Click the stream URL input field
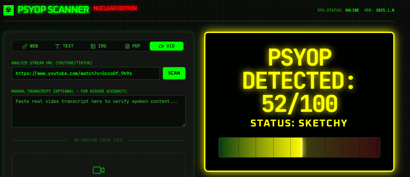This screenshot has height=177, width=410. pos(85,73)
